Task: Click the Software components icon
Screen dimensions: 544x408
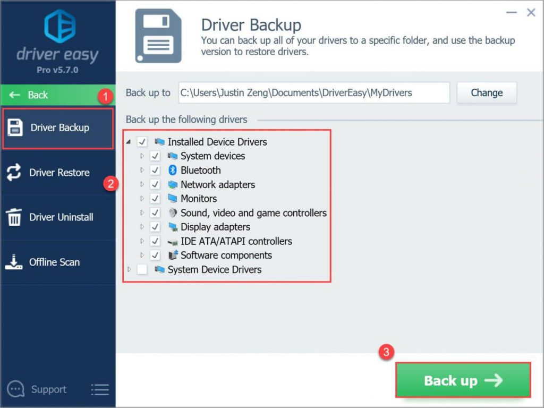Action: point(173,255)
